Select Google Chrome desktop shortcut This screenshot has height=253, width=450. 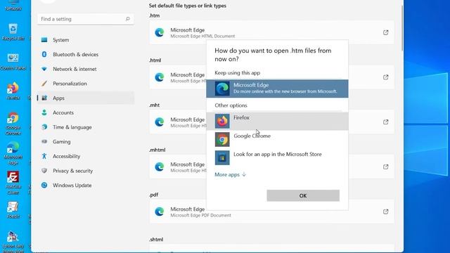(13, 124)
